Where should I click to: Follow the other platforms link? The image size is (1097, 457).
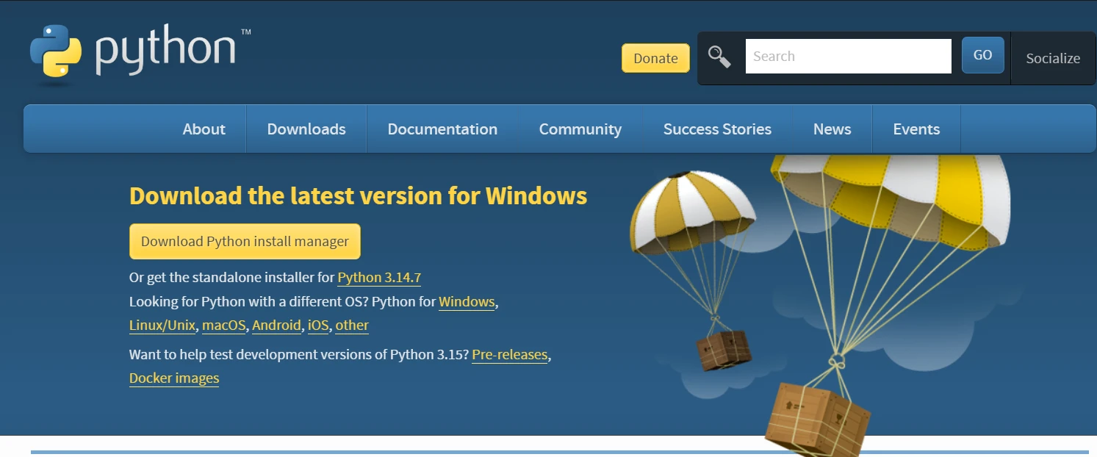point(352,325)
